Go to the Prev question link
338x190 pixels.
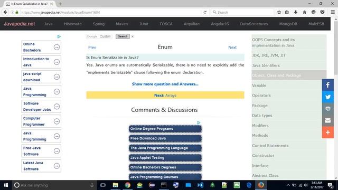(x=92, y=47)
